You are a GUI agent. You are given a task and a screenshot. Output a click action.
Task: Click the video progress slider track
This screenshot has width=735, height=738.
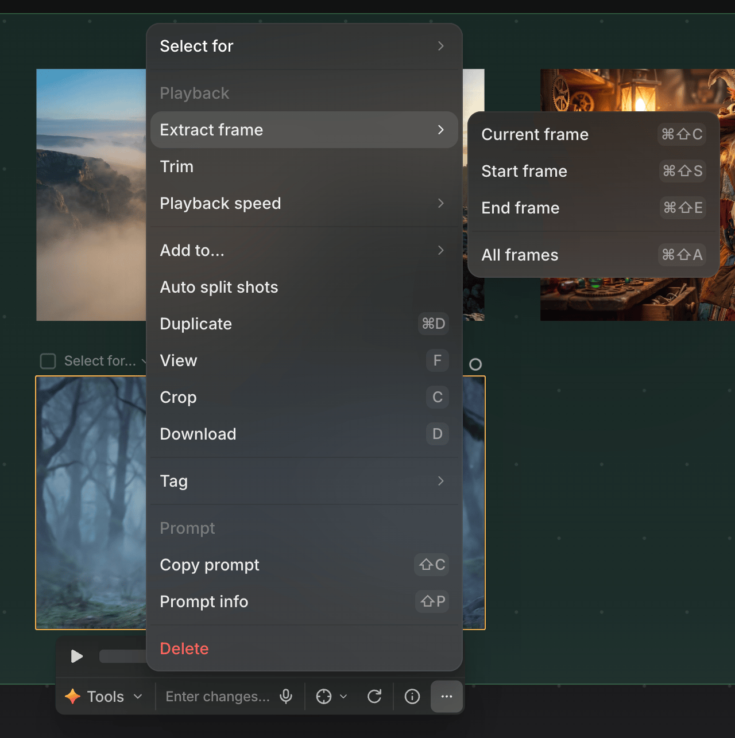[x=123, y=656]
